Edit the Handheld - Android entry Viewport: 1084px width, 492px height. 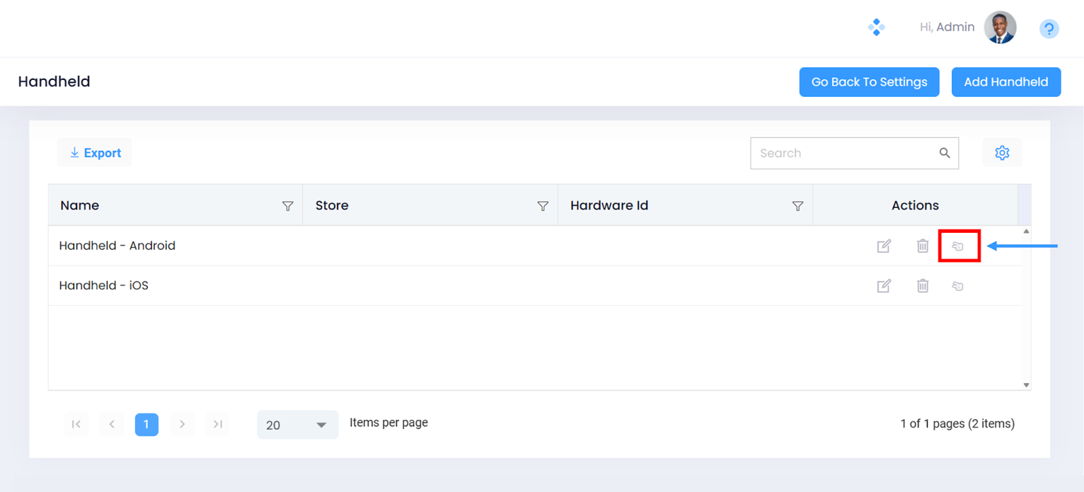[883, 246]
